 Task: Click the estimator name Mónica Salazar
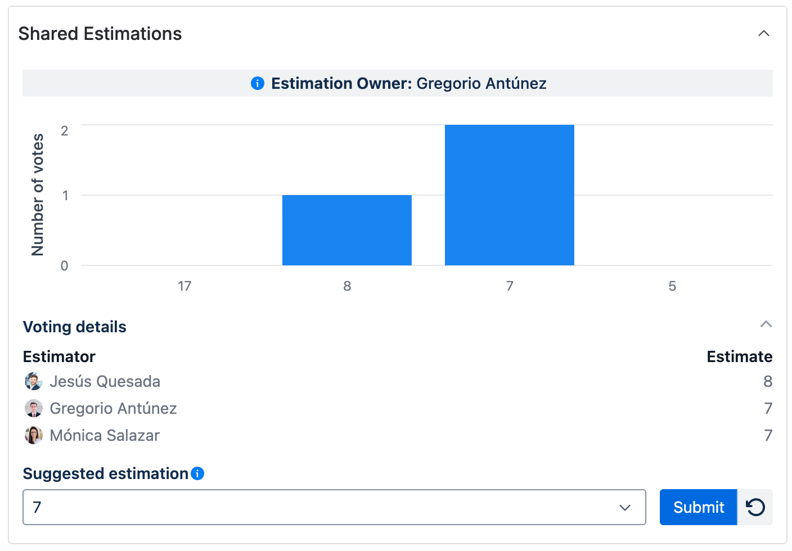click(105, 435)
